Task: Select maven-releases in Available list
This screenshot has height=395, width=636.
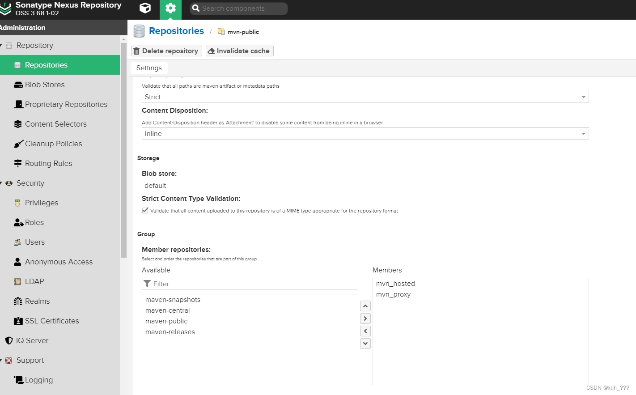Action: point(250,332)
